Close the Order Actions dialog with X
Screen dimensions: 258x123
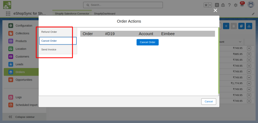(x=215, y=11)
